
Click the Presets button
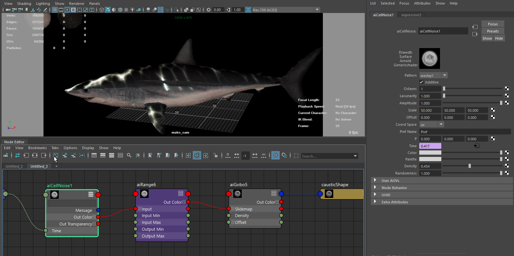coord(493,31)
